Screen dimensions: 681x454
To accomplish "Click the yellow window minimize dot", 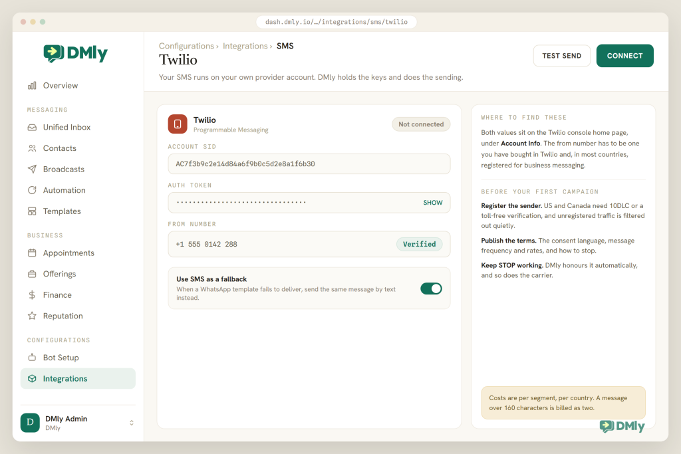I will 33,22.
